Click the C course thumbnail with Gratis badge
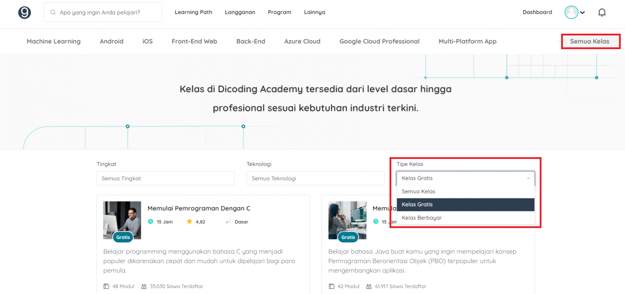 tap(122, 220)
